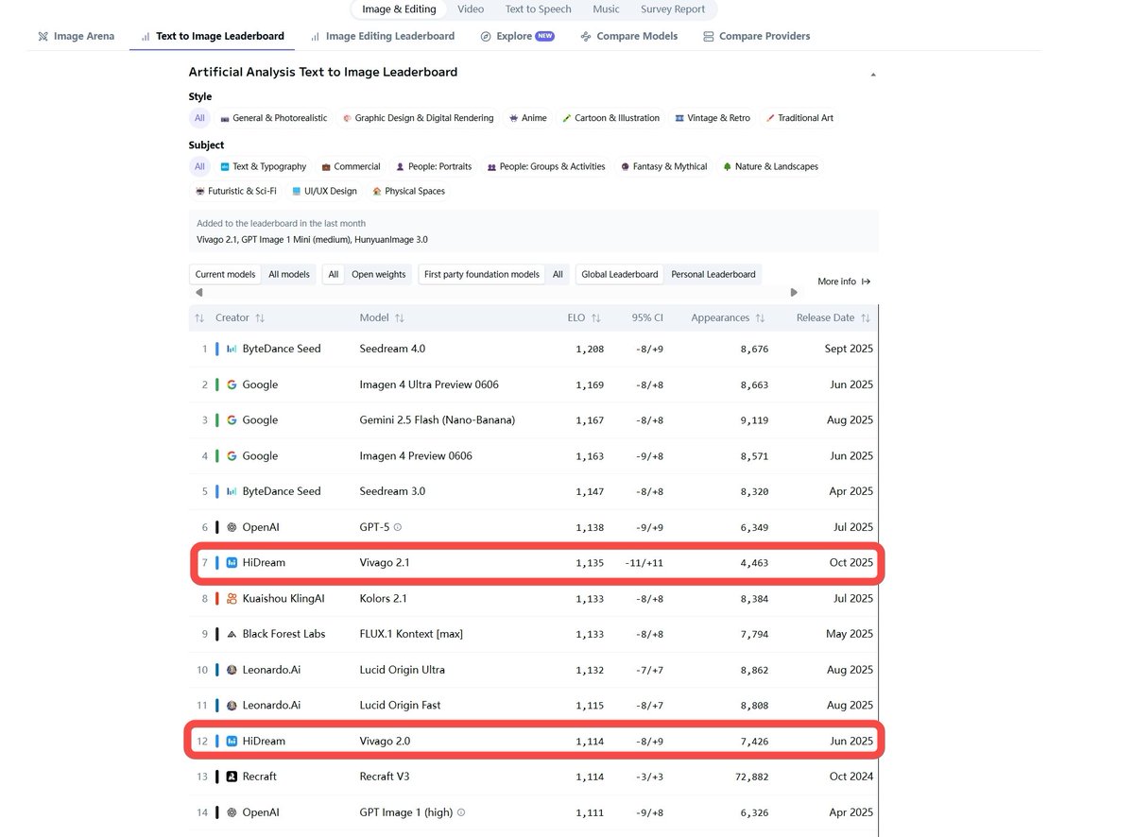The width and height of the screenshot is (1134, 837).
Task: Click the table scroll right arrow
Action: click(x=794, y=293)
